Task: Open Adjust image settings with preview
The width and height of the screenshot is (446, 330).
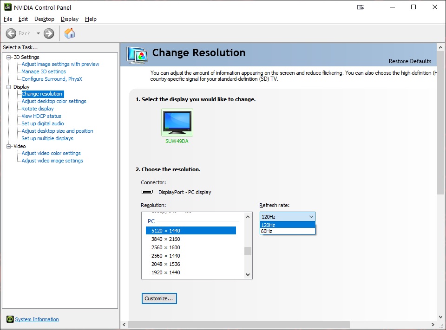Action: pyautogui.click(x=60, y=64)
